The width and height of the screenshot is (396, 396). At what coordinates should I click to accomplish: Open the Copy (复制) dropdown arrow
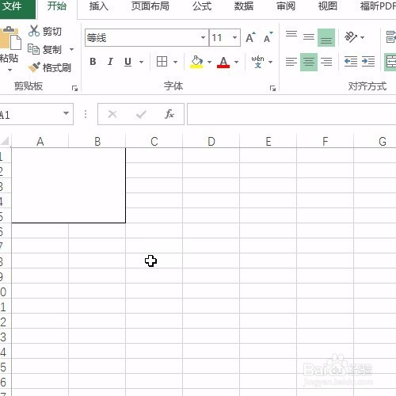(71, 49)
